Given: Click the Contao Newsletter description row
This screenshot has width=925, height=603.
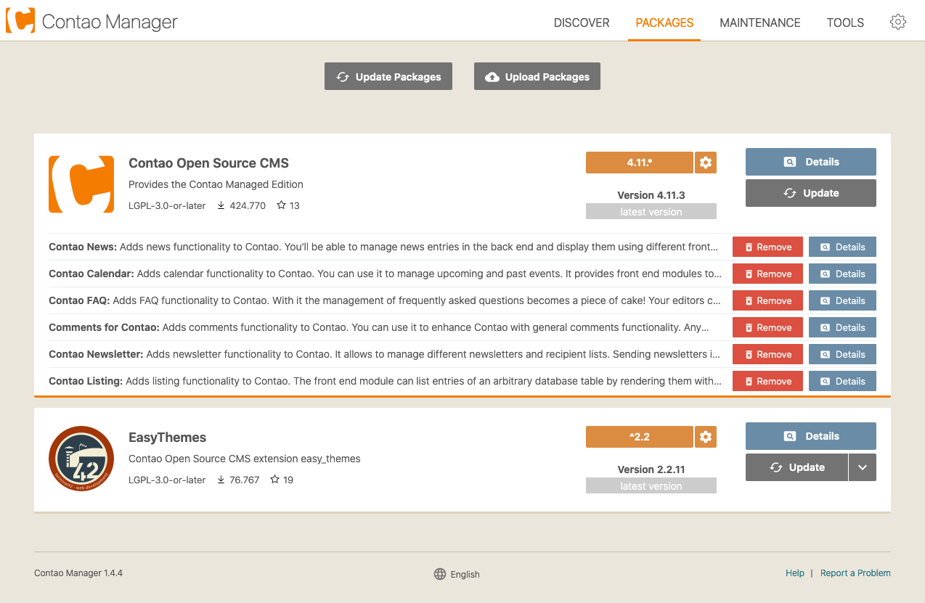Looking at the screenshot, I should [x=385, y=354].
